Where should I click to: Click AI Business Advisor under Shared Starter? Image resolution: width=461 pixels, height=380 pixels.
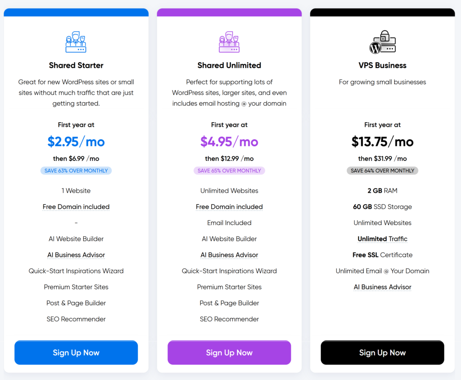[76, 255]
